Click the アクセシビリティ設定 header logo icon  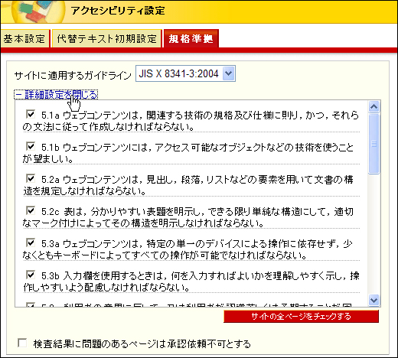pyautogui.click(x=38, y=11)
